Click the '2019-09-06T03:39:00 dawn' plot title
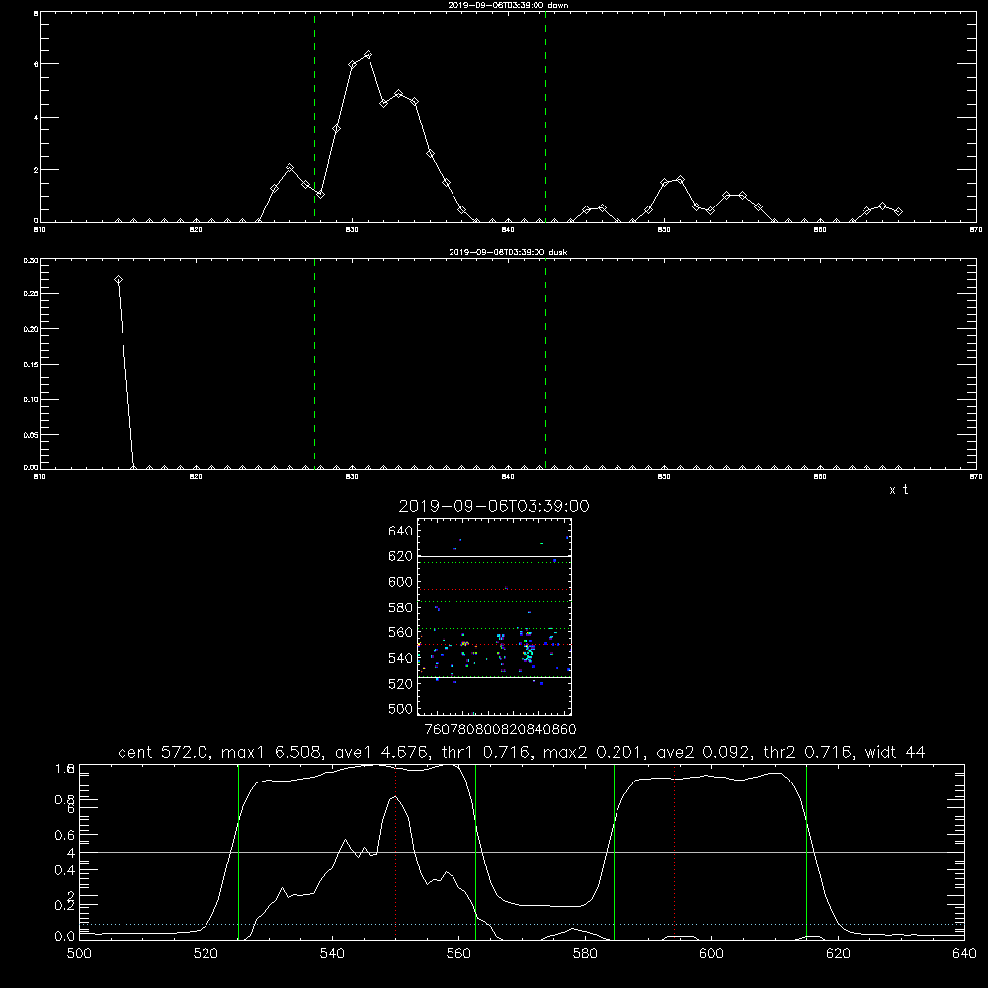Image resolution: width=988 pixels, height=988 pixels. (x=508, y=5)
